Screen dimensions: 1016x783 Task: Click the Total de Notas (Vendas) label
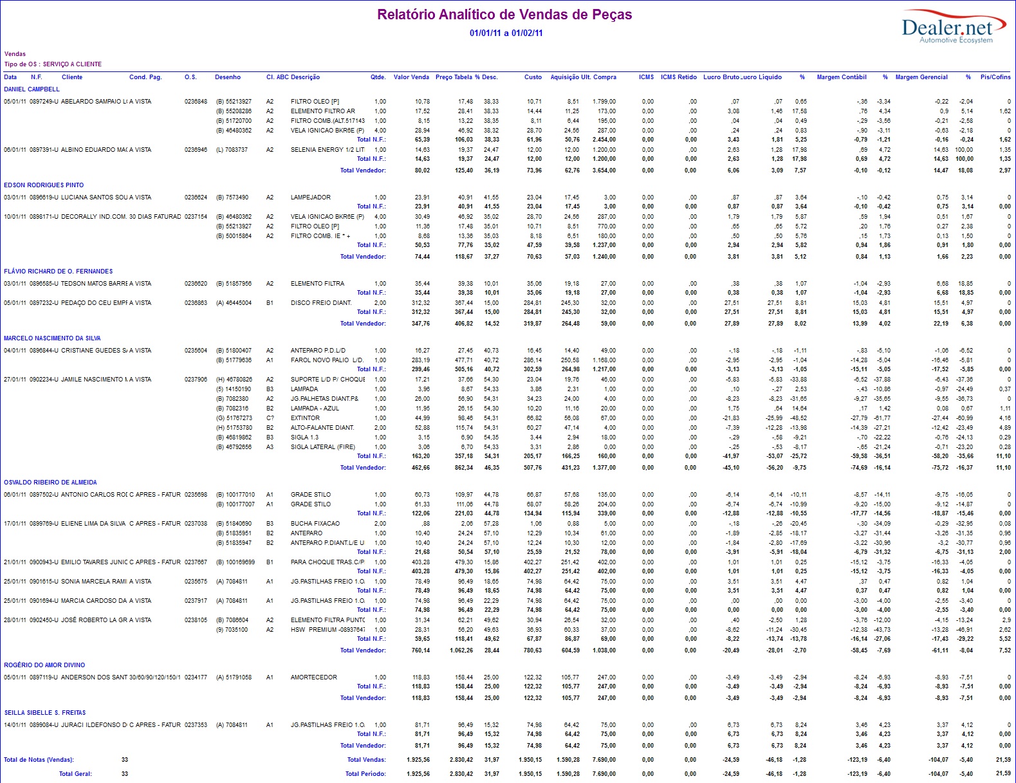[x=39, y=760]
